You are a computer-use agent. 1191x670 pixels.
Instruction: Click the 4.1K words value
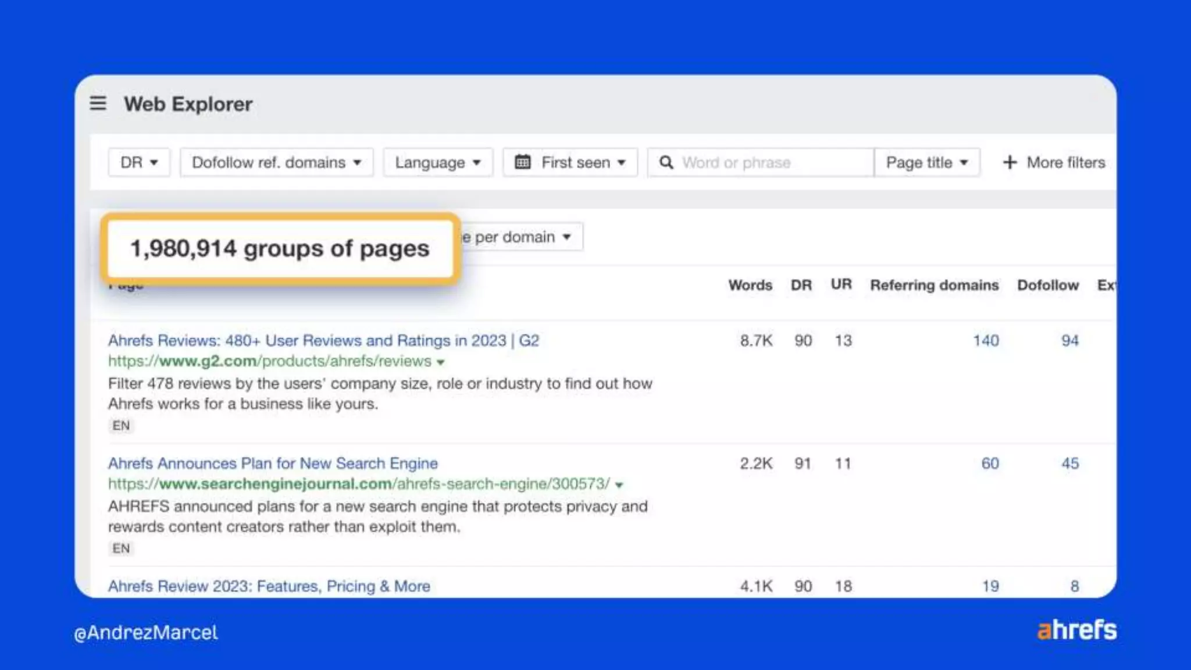756,586
